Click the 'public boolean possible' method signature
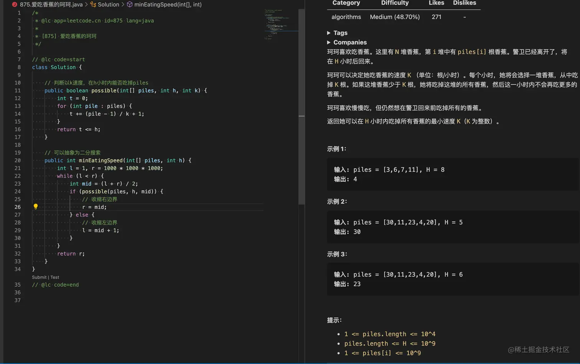Viewport: 580px width, 364px height. coord(126,91)
